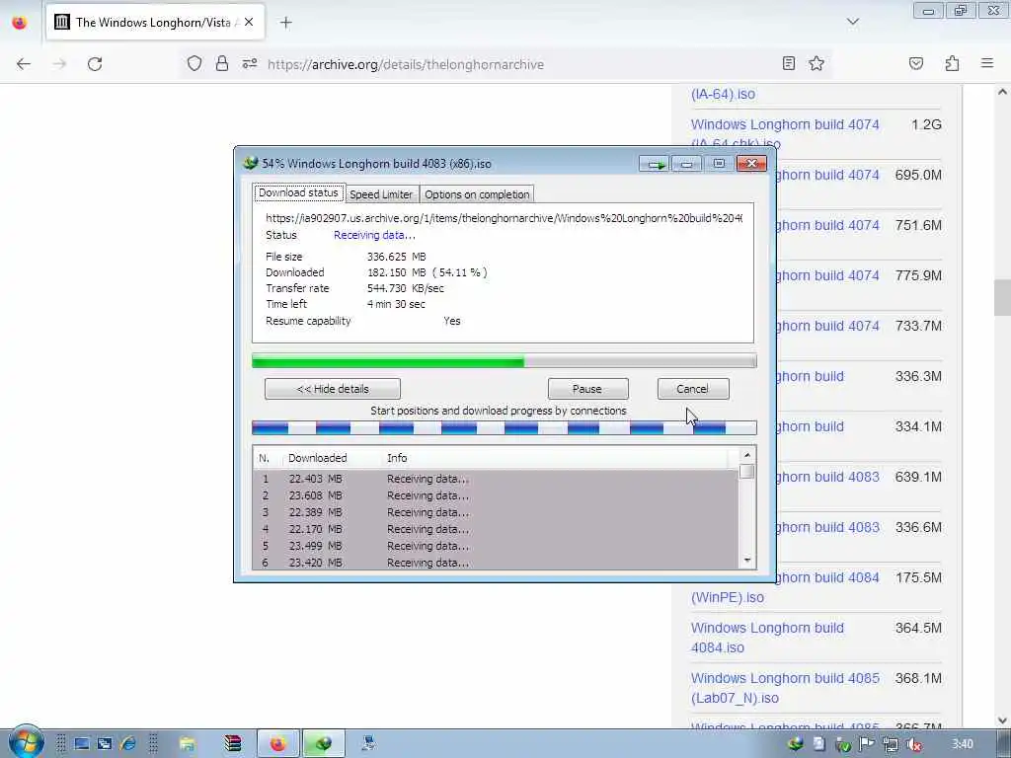The height and width of the screenshot is (758, 1011).
Task: Open Windows Explorer folder taskbar icon
Action: point(187,744)
